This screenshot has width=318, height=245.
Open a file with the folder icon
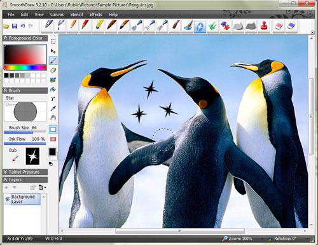coord(6,26)
